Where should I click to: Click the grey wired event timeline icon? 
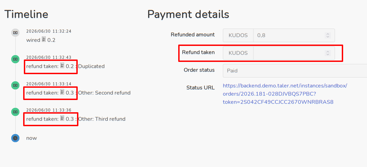tap(15, 33)
